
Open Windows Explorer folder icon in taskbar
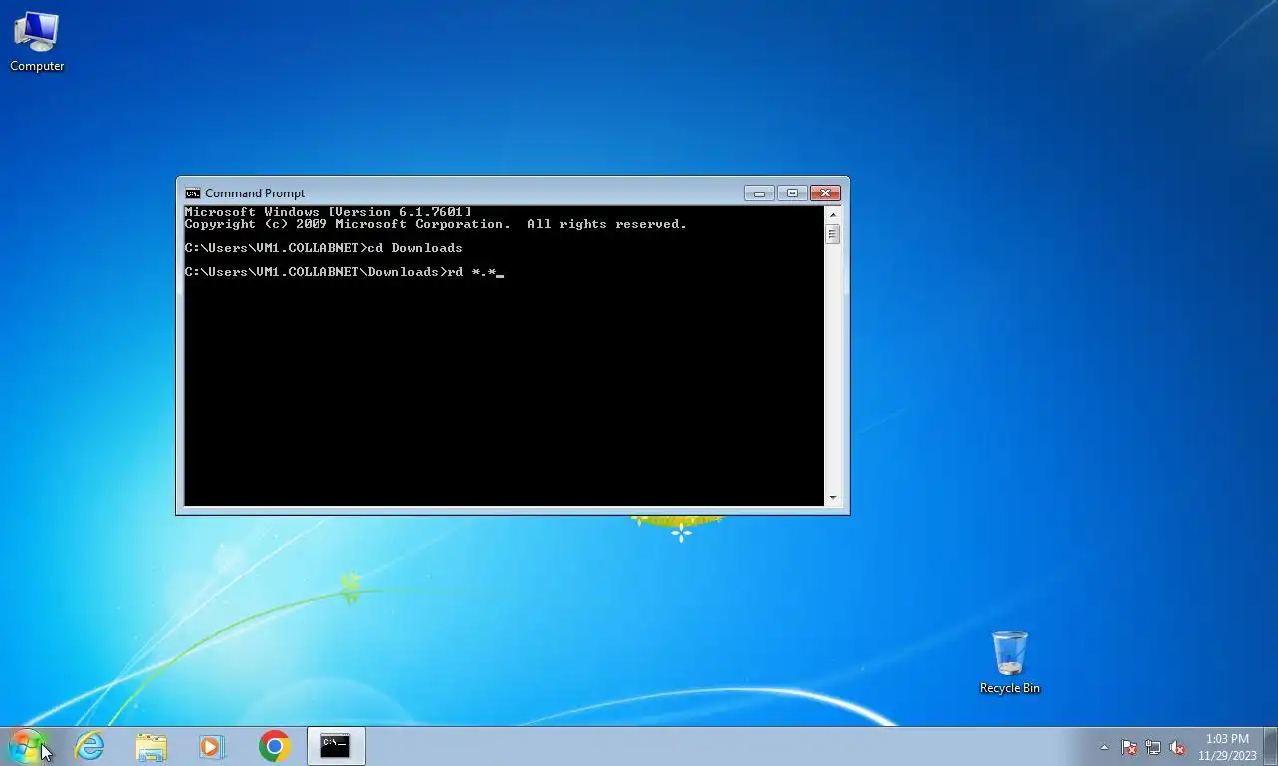point(151,746)
